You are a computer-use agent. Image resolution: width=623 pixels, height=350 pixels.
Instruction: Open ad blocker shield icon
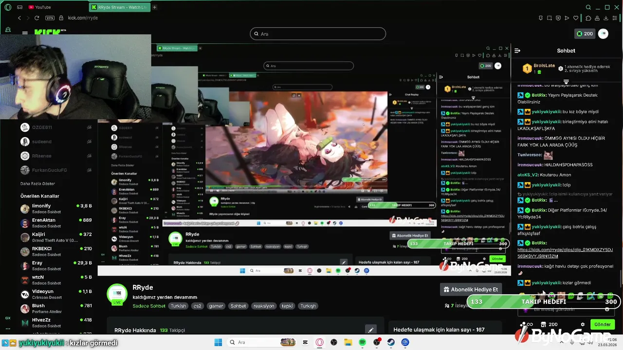coord(558,18)
